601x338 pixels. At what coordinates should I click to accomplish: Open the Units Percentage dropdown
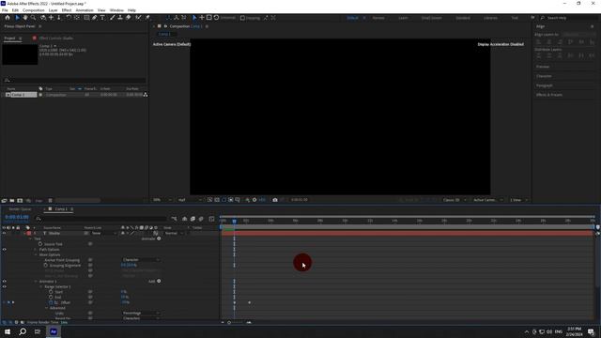141,313
